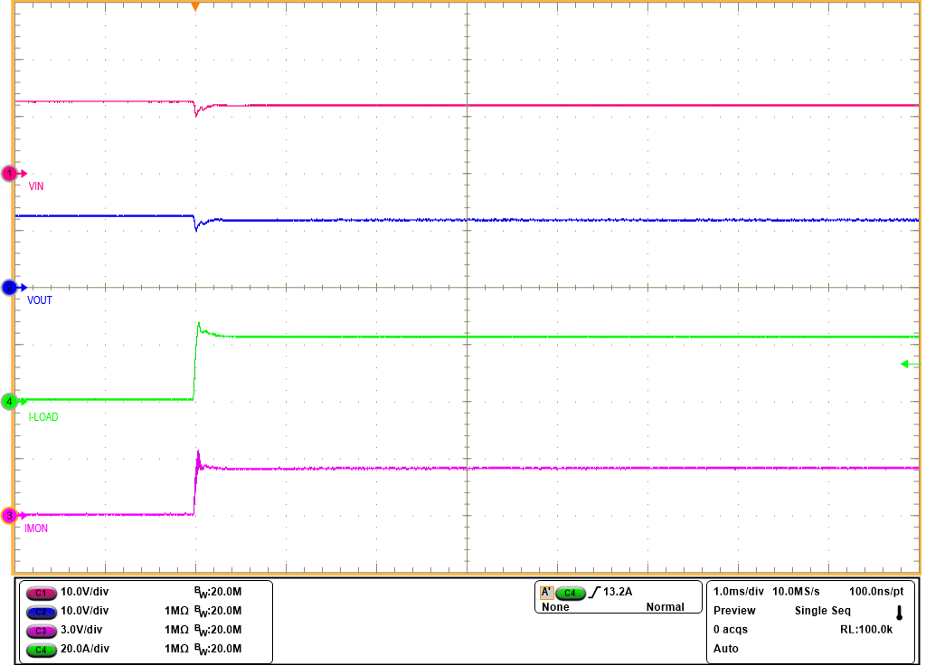Image resolution: width=926 pixels, height=666 pixels.
Task: Open the 13.2A trigger level setting
Action: click(618, 593)
